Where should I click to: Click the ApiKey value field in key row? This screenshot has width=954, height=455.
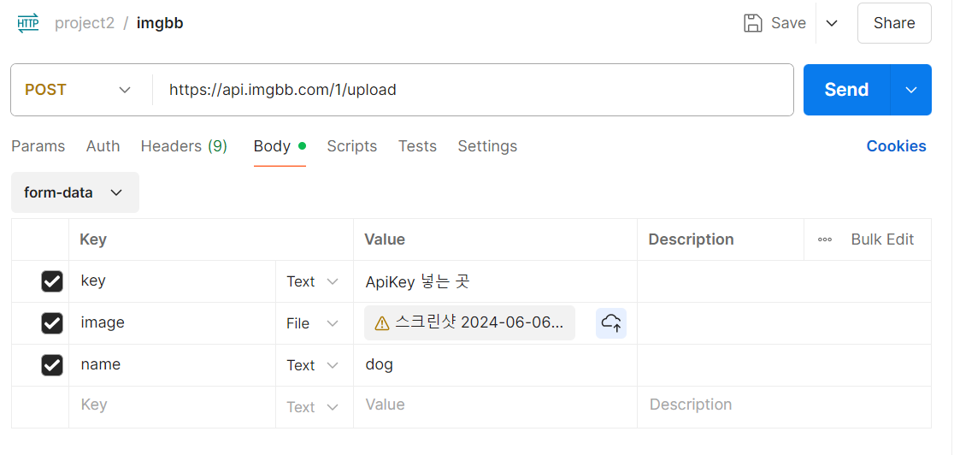point(495,281)
